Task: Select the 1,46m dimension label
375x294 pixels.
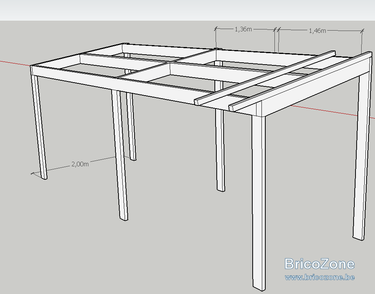Action: click(317, 31)
